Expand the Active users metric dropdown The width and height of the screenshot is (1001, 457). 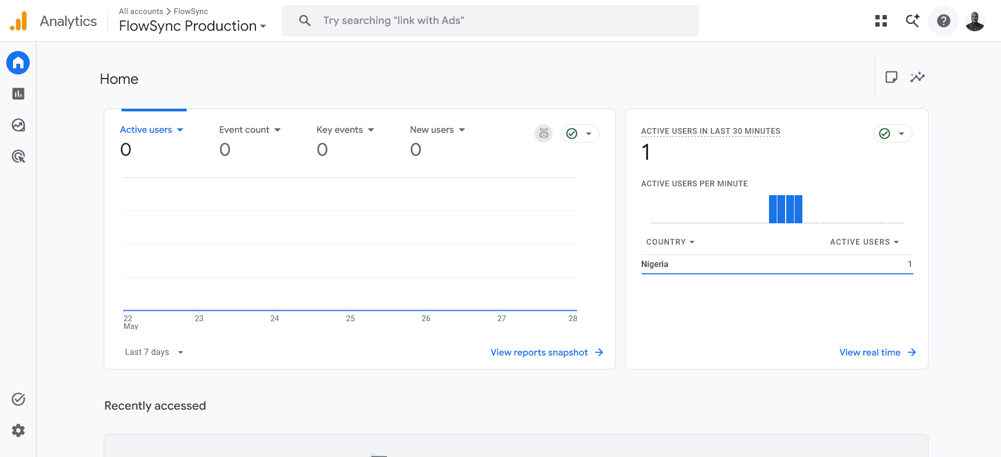180,130
